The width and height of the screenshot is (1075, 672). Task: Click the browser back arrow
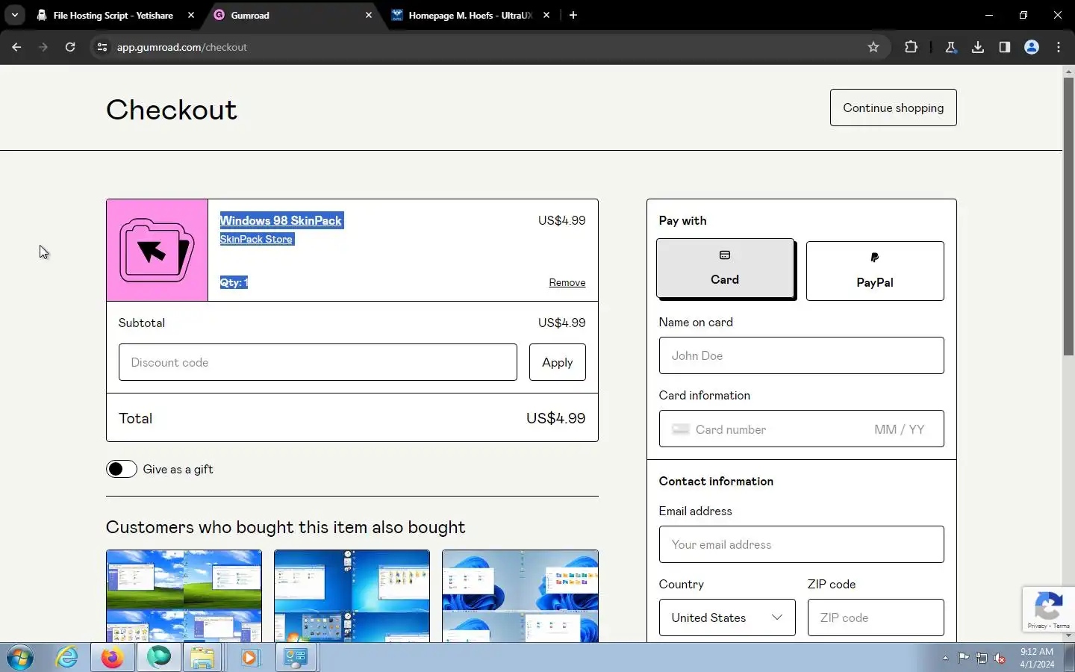tap(16, 47)
